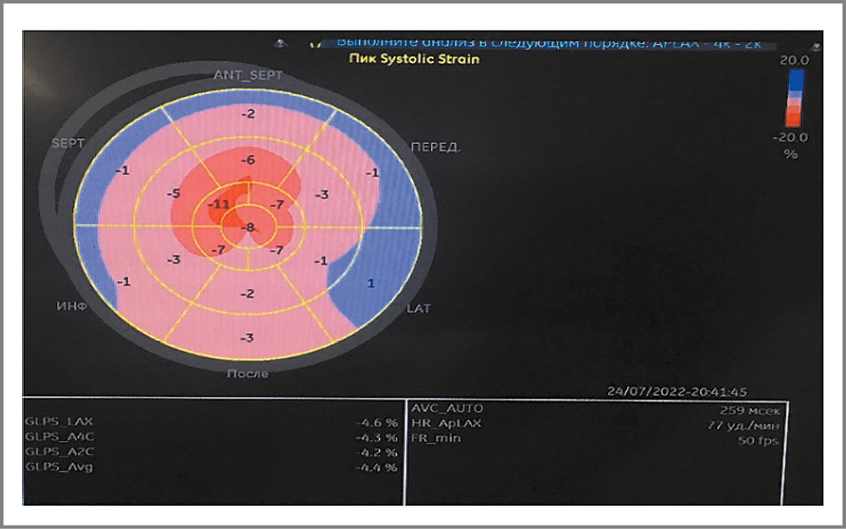Click the GLPS_A4C measurement row
Screen dimensions: 846x529
coord(212,437)
